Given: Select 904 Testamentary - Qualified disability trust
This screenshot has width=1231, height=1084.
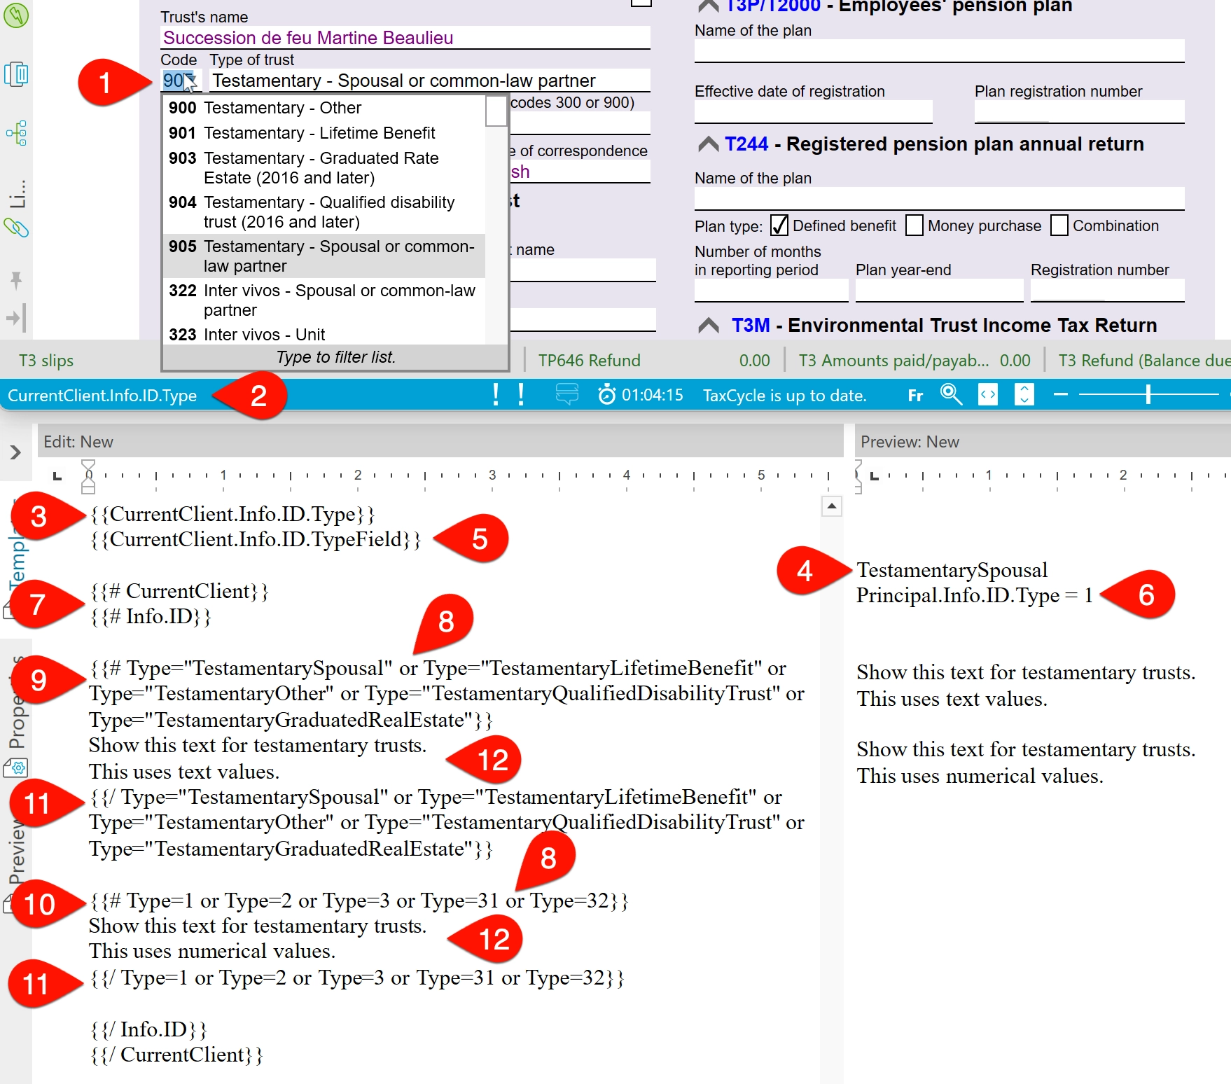Looking at the screenshot, I should point(324,212).
